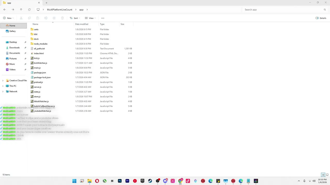Show hidden system tray icons chevron
Image resolution: width=330 pixels, height=185 pixels.
pyautogui.click(x=299, y=181)
